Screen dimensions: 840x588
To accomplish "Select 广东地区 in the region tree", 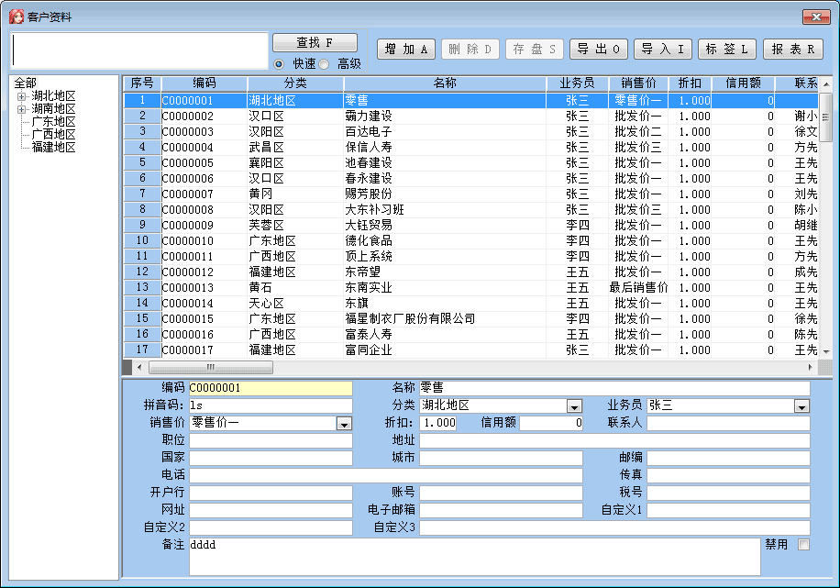I will tap(53, 122).
